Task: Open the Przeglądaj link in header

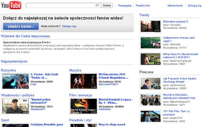Action: [x=125, y=6]
